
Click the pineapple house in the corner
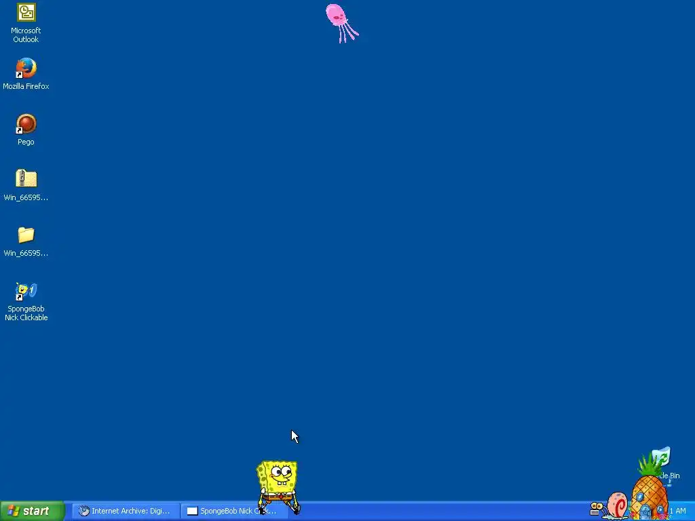pyautogui.click(x=650, y=492)
